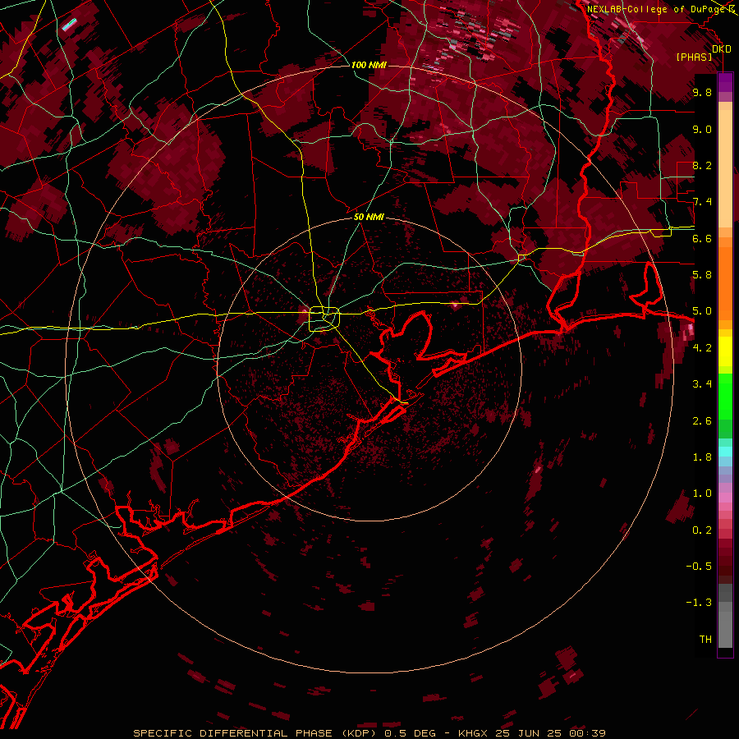Pick the 3.4 value on the scale
The height and width of the screenshot is (739, 739).
click(702, 383)
